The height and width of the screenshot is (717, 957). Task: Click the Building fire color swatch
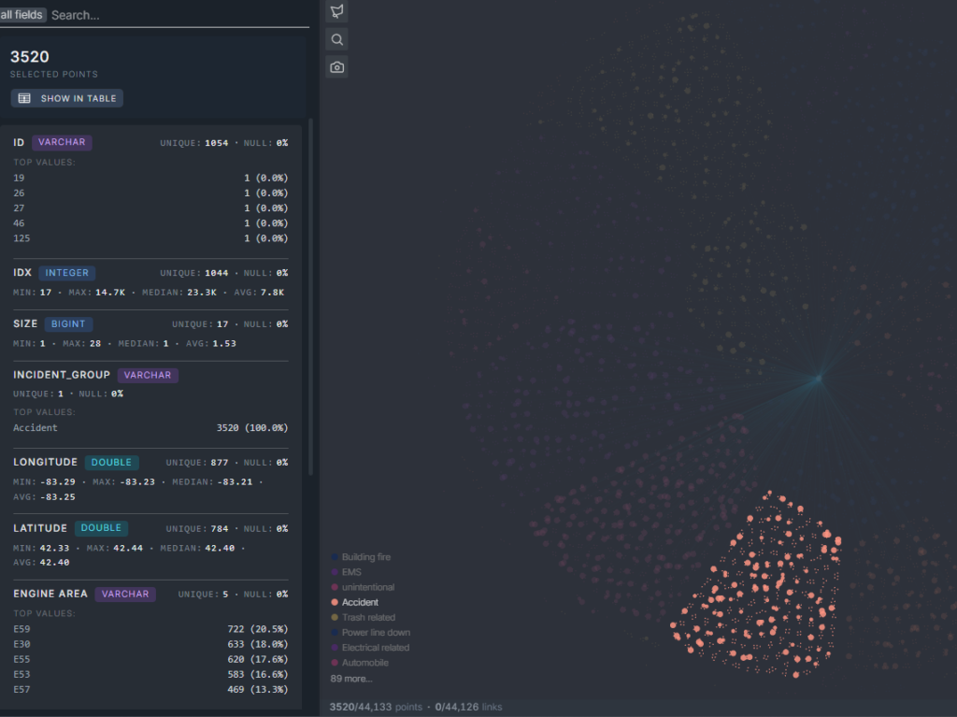coord(335,557)
